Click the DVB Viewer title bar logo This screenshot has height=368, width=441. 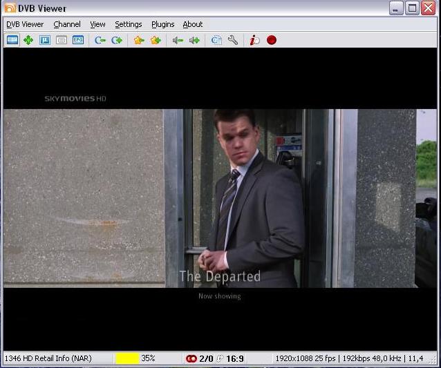point(10,8)
